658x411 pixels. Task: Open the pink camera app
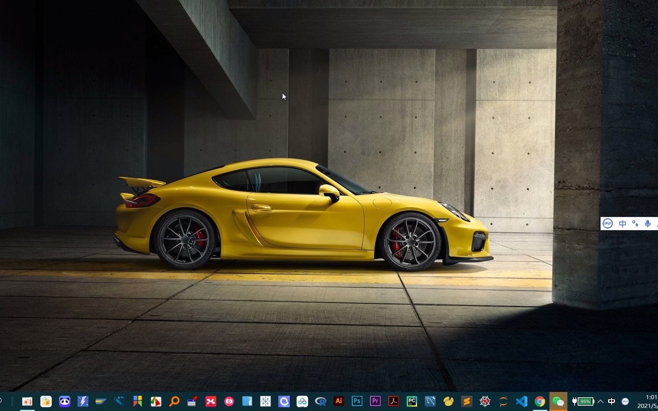[229, 401]
